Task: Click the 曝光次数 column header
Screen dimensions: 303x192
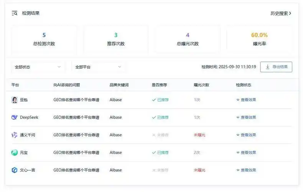Action: 201,85
